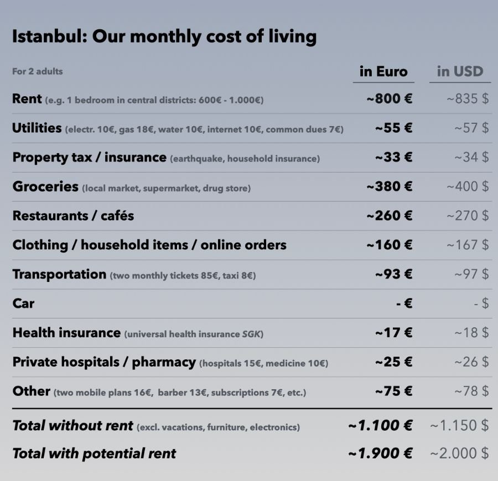Click the Groceries row label
The width and height of the screenshot is (498, 481).
[45, 187]
